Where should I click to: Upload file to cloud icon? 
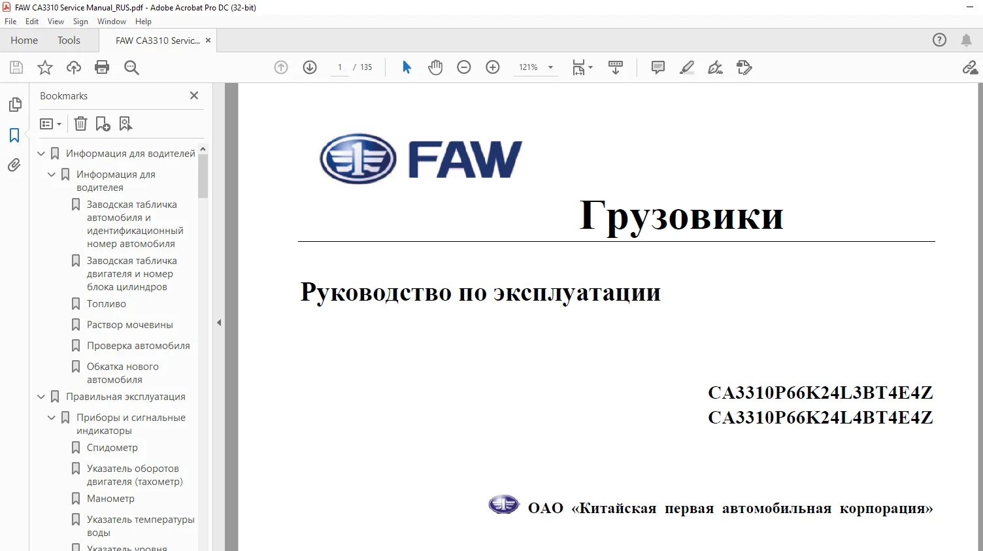point(74,67)
